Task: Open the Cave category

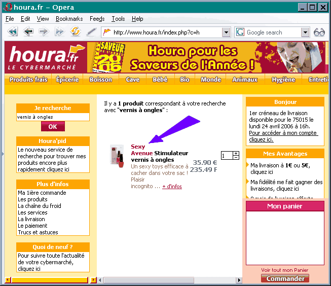Action: click(133, 80)
